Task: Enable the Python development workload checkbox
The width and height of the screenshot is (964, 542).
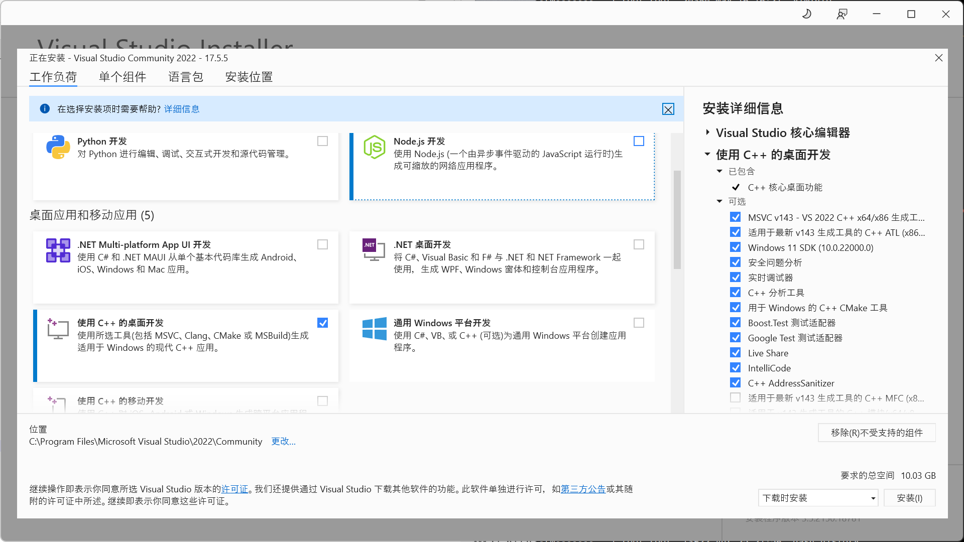Action: (323, 141)
